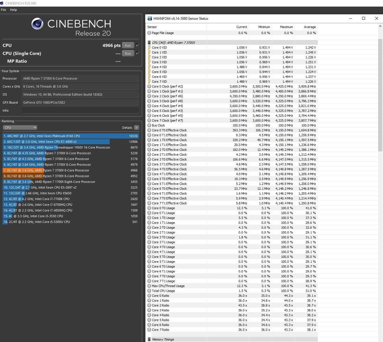This screenshot has width=383, height=342.
Task: Toggle the checkbox beside the CPU Run button
Action: [x=138, y=45]
